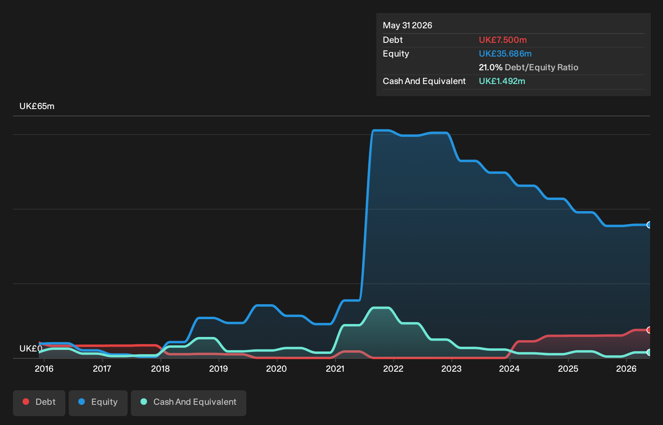
Task: Toggle the Debt series legend button
Action: (x=39, y=403)
